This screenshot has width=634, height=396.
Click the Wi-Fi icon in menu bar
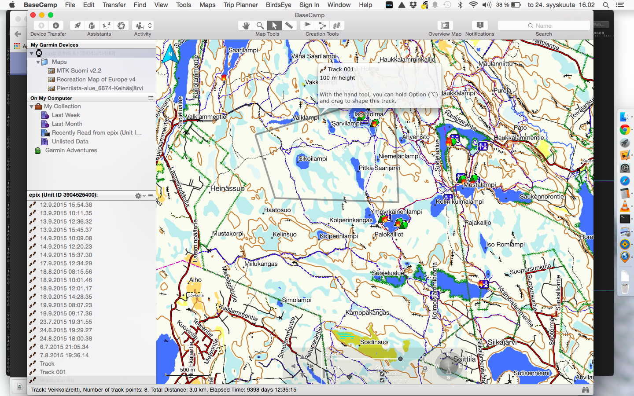(x=473, y=5)
